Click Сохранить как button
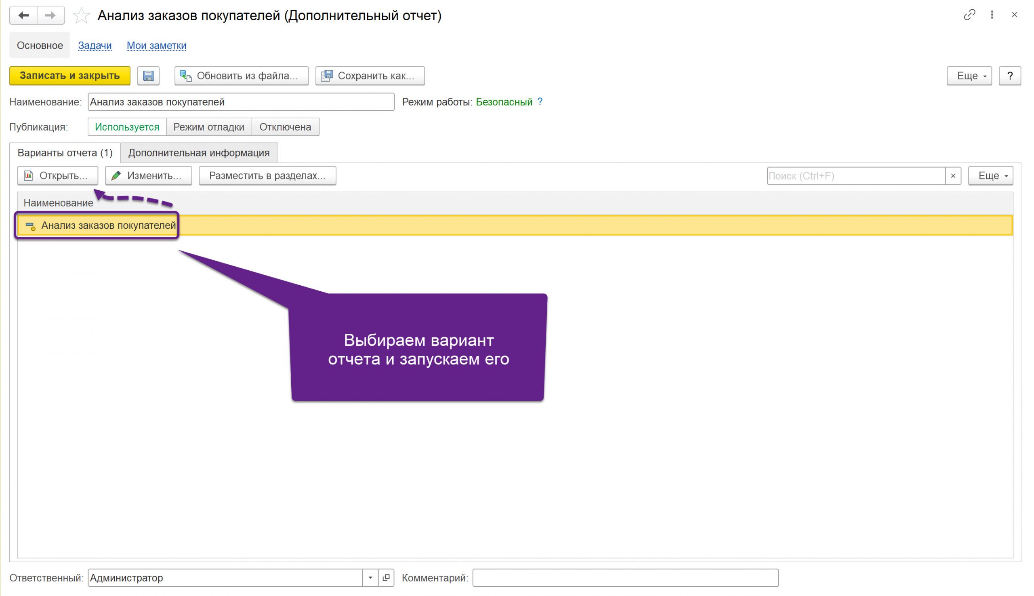Viewport: 1034px width, 596px height. [370, 76]
